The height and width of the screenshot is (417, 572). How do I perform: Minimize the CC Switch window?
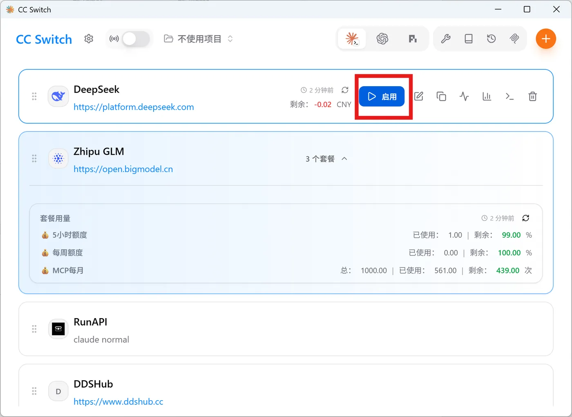pos(498,9)
